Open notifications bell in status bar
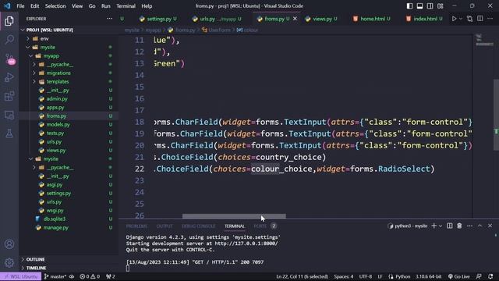 point(490,276)
